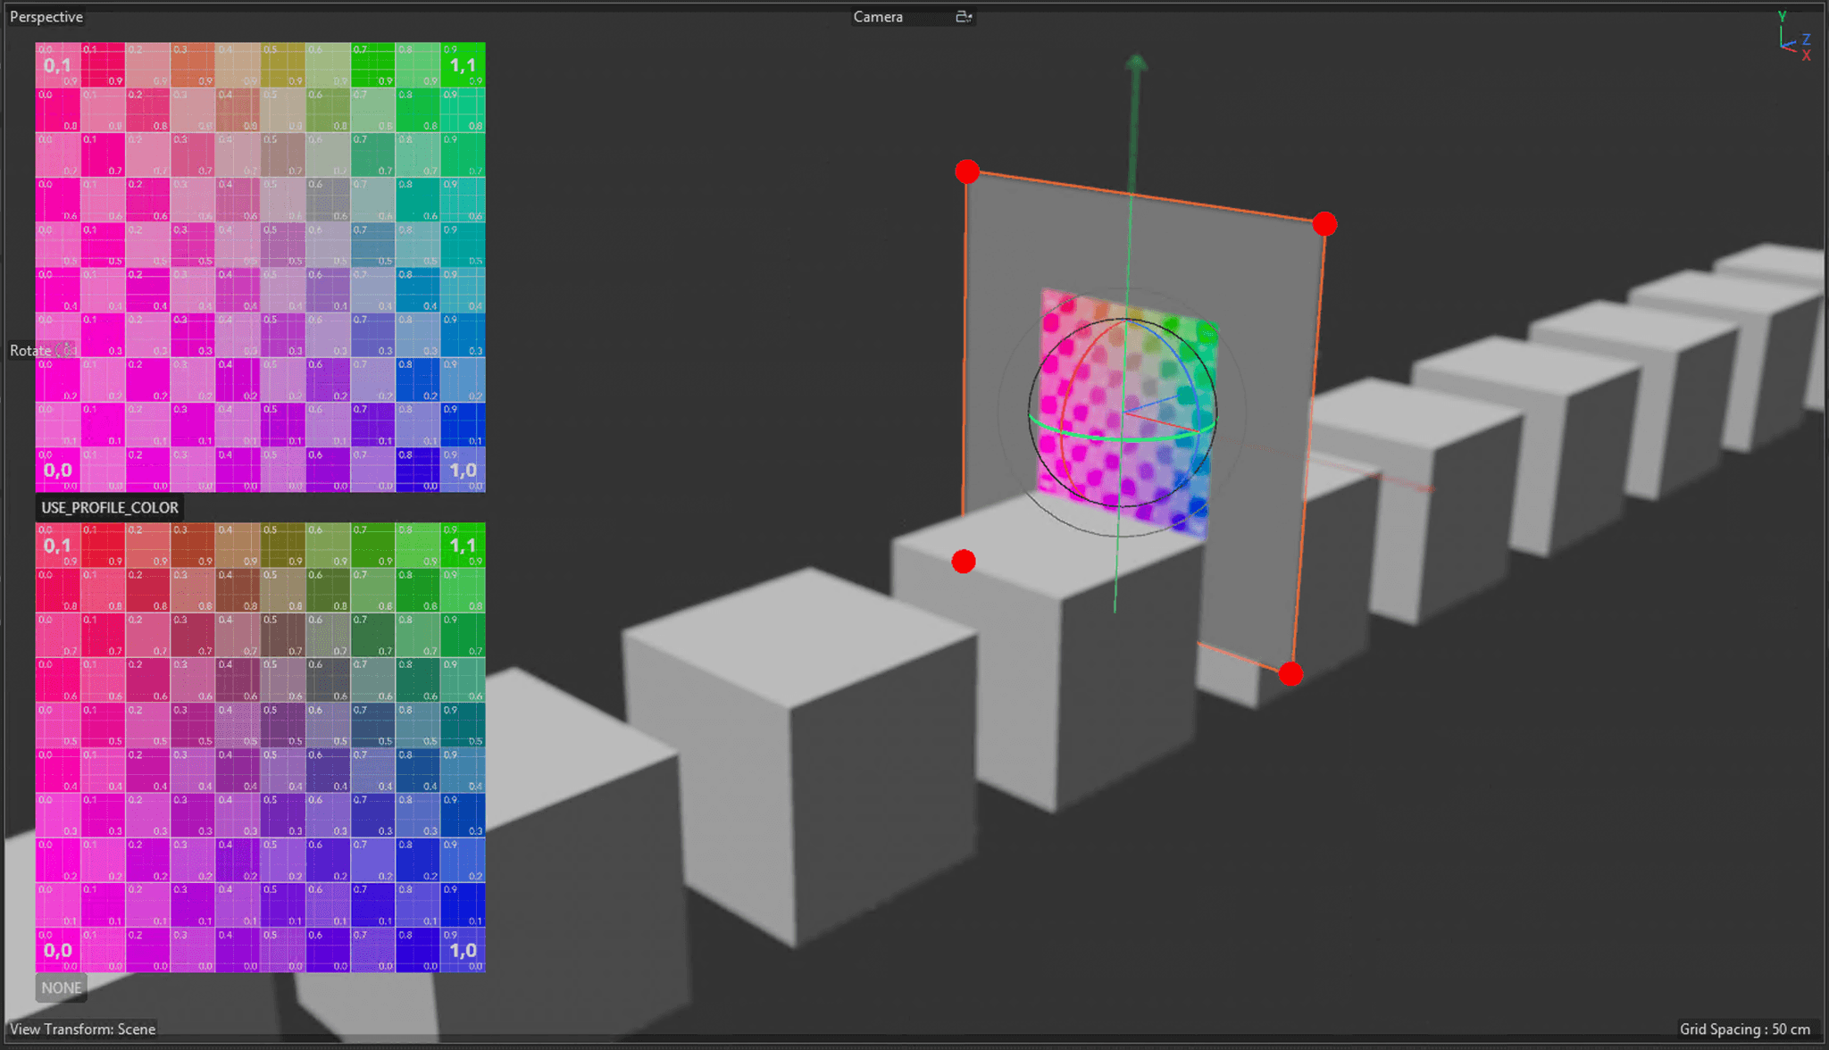Click the 0,0 cell in lower UV grid
1829x1050 pixels.
[x=57, y=950]
